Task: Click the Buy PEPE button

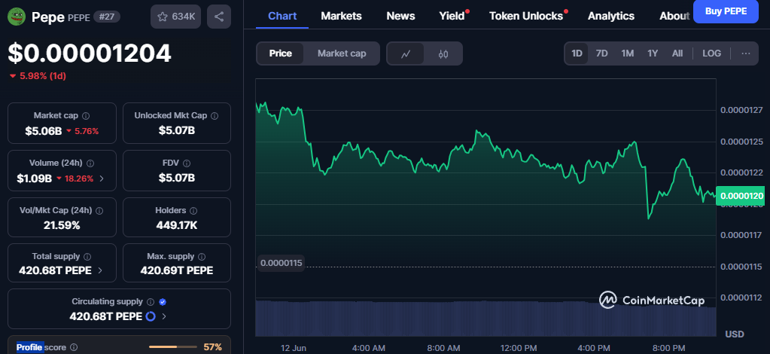Action: 726,11
